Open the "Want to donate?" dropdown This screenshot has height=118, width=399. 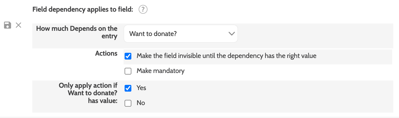(x=181, y=34)
